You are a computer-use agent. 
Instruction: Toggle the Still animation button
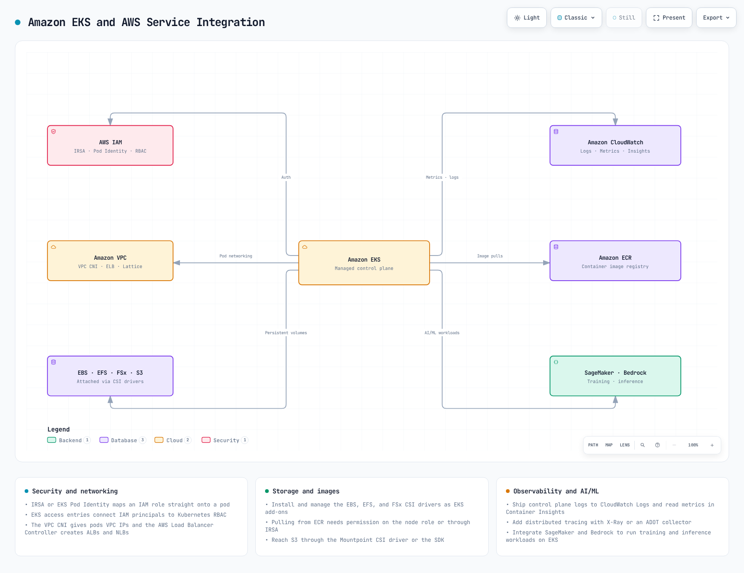[624, 18]
